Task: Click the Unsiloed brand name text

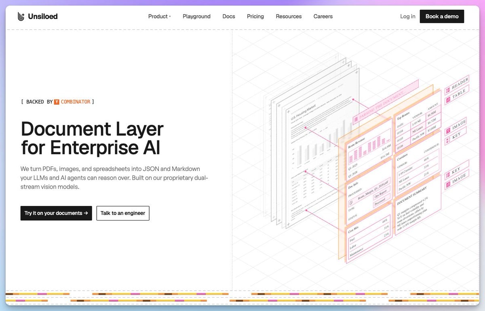Action: tap(43, 17)
